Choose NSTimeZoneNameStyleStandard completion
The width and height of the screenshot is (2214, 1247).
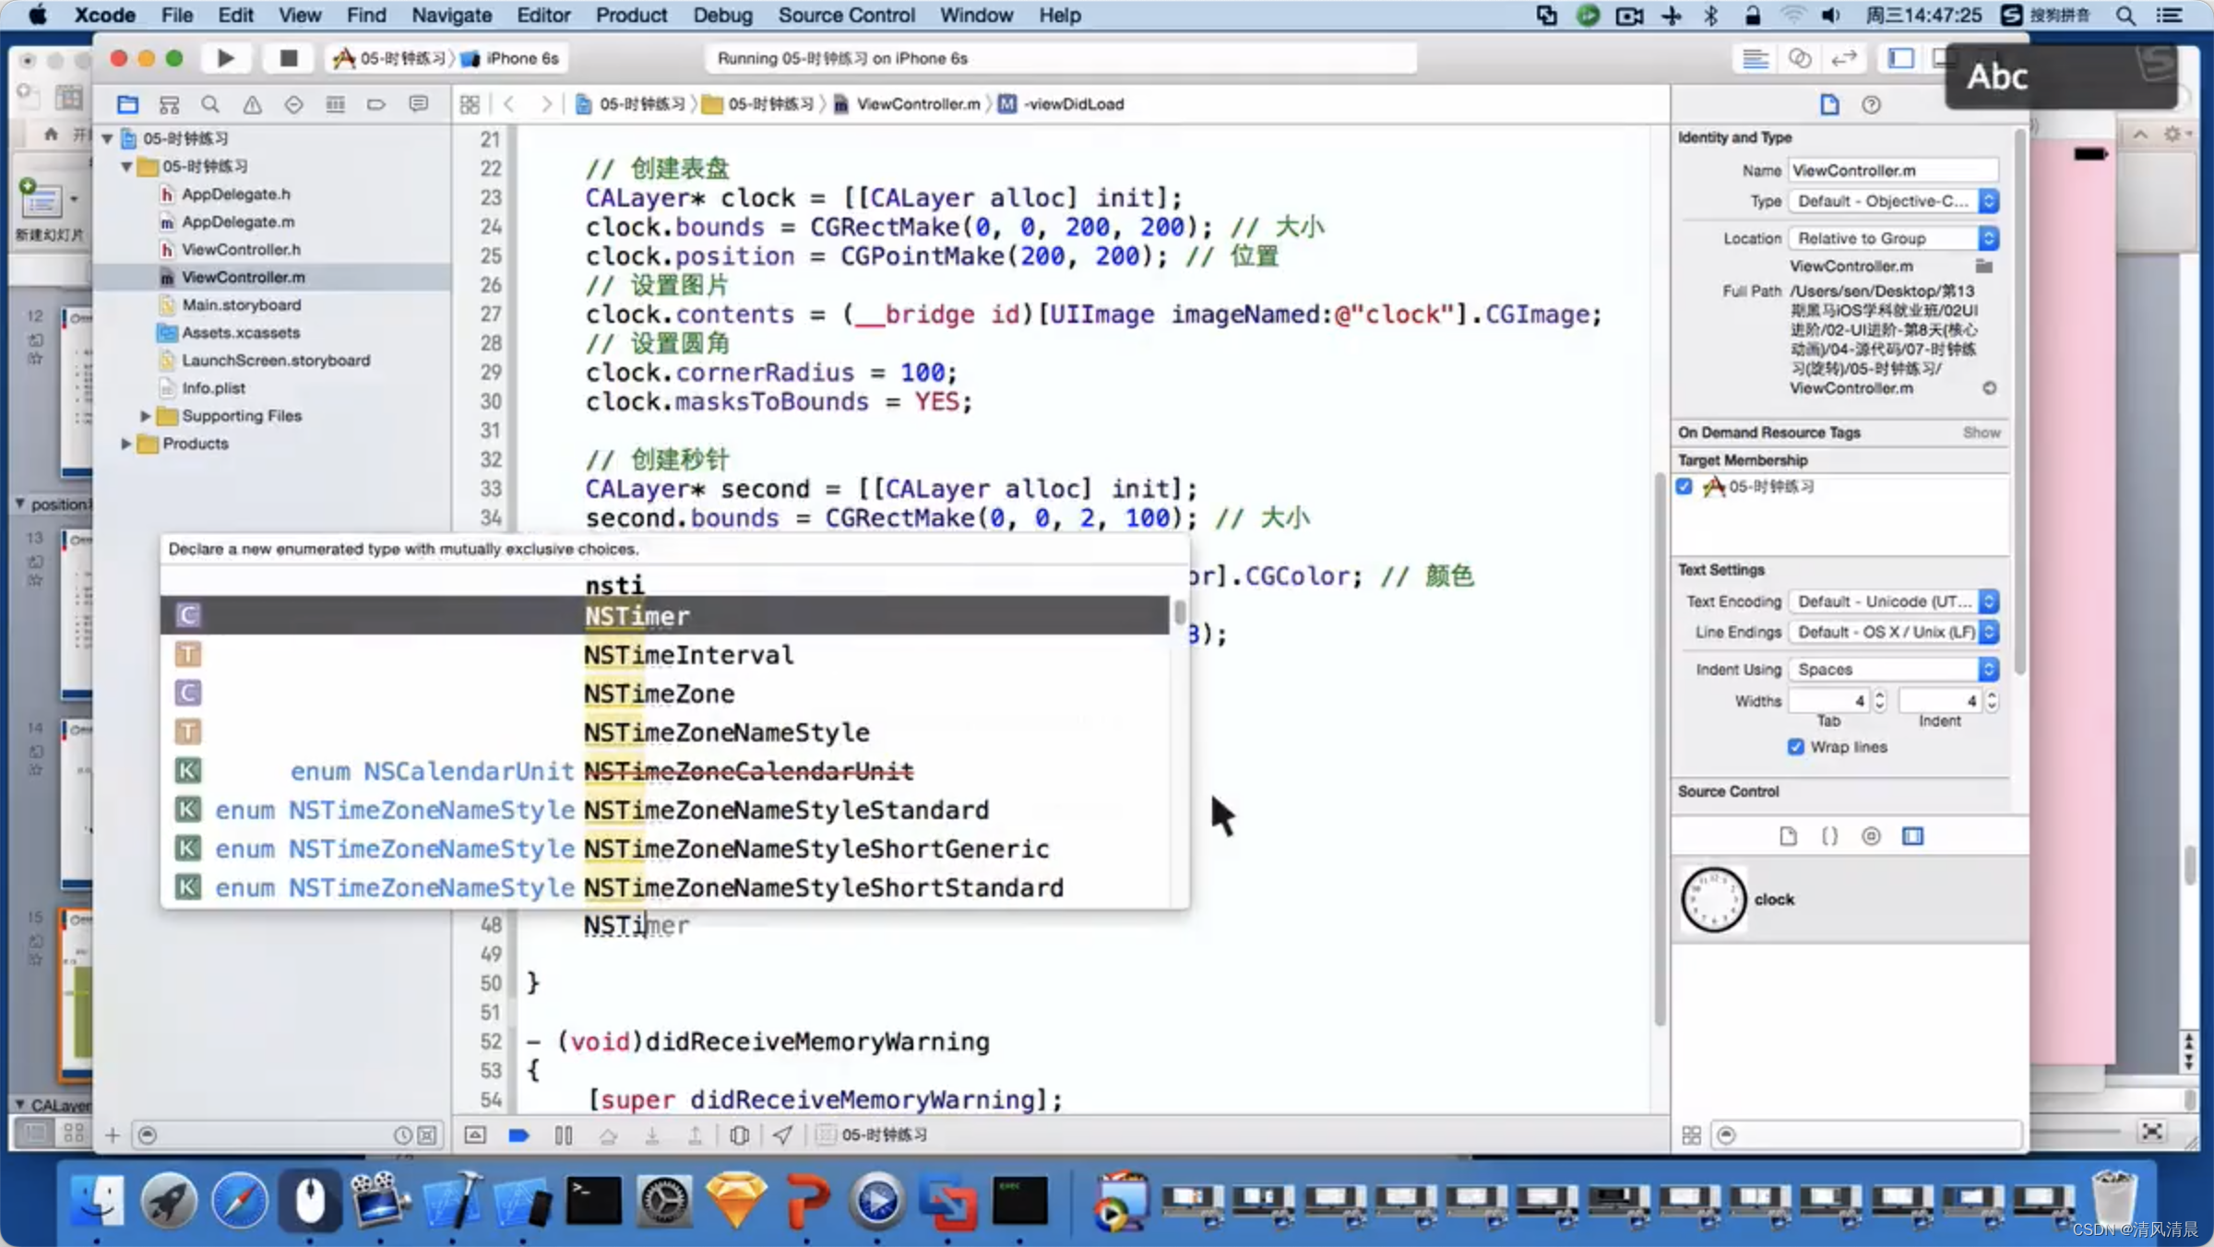(x=664, y=809)
